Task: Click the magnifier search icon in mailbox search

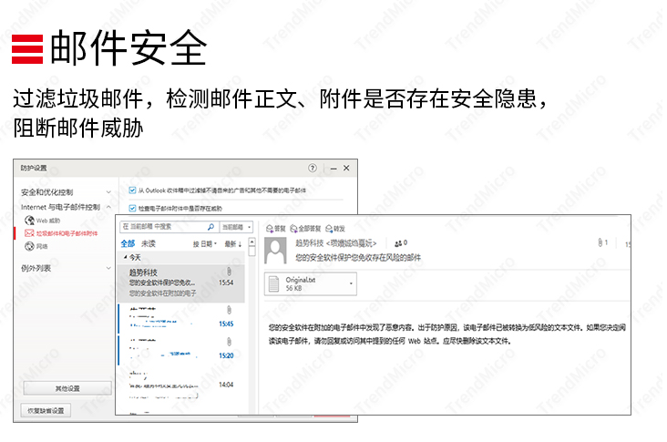Action: click(212, 228)
